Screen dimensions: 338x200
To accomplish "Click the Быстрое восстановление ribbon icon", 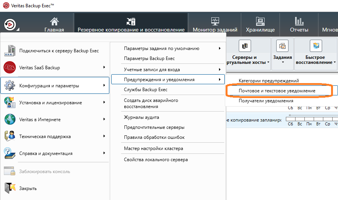I will [316, 46].
